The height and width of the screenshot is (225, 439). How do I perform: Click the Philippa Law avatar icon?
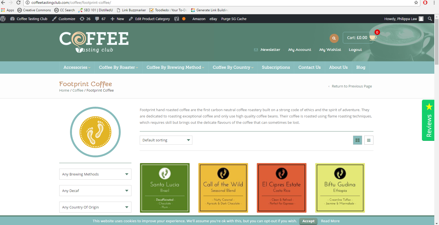click(x=421, y=19)
